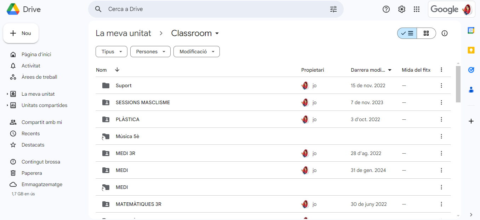The width and height of the screenshot is (480, 220).
Task: Click the Cerca a Drive search field
Action: [x=212, y=9]
